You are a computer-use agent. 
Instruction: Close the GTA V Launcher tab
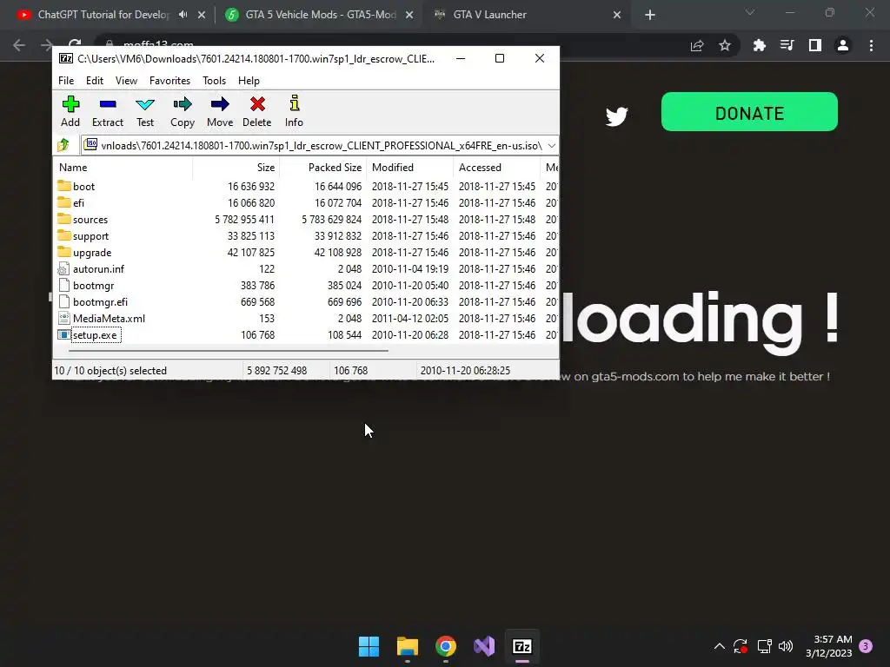(x=617, y=15)
